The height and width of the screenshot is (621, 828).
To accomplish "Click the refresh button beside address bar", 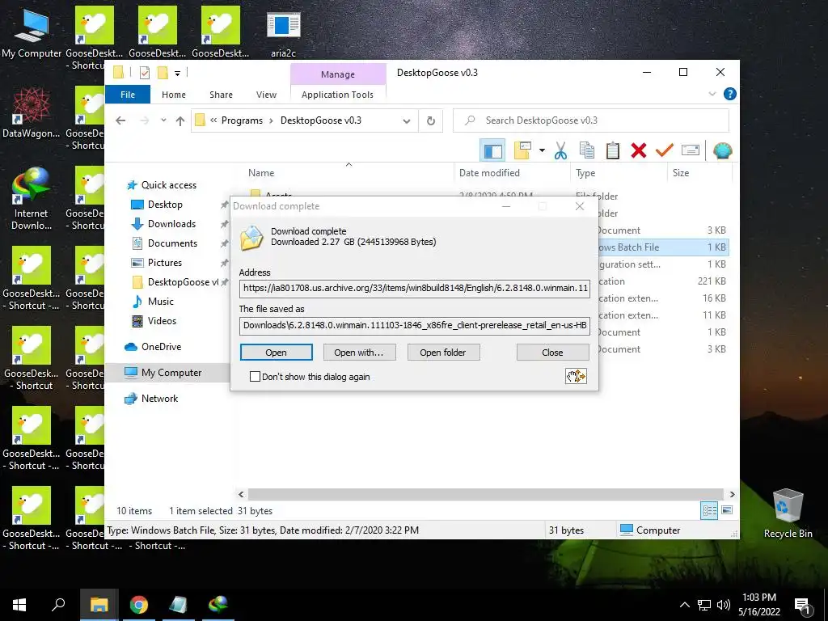I will pos(431,121).
